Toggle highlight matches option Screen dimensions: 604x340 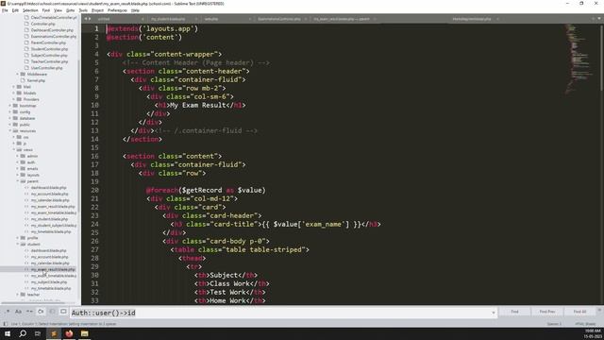pyautogui.click(x=63, y=312)
